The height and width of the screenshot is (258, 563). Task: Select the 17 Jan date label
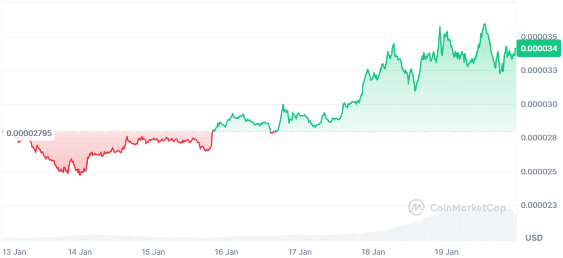pyautogui.click(x=300, y=252)
